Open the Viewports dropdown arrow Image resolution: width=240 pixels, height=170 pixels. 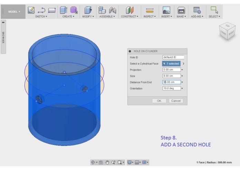point(147,162)
